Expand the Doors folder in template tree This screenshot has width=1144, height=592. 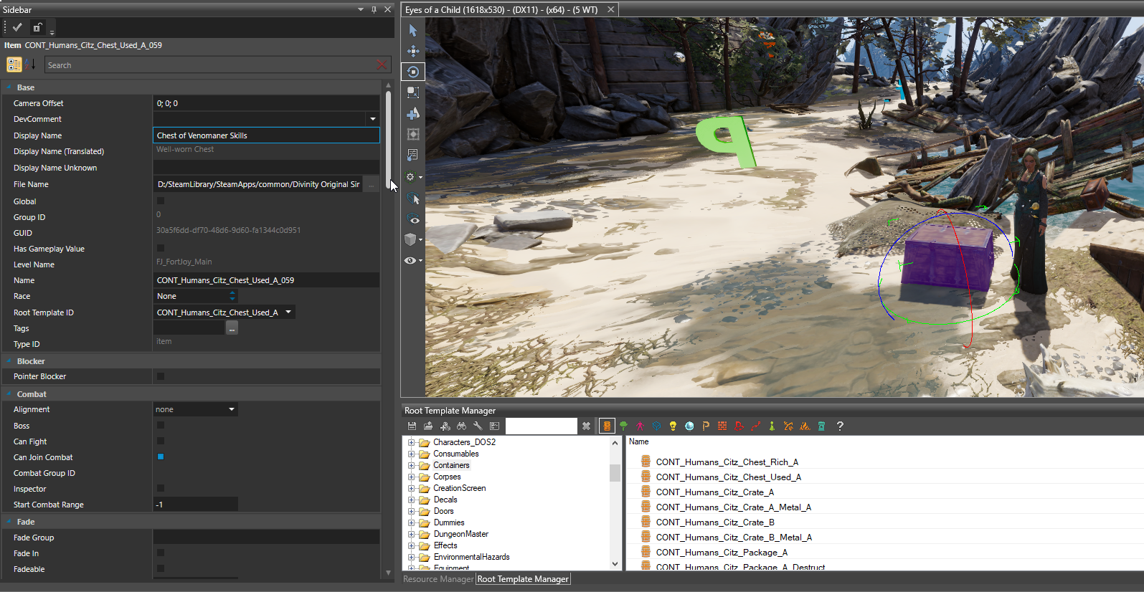pos(412,511)
